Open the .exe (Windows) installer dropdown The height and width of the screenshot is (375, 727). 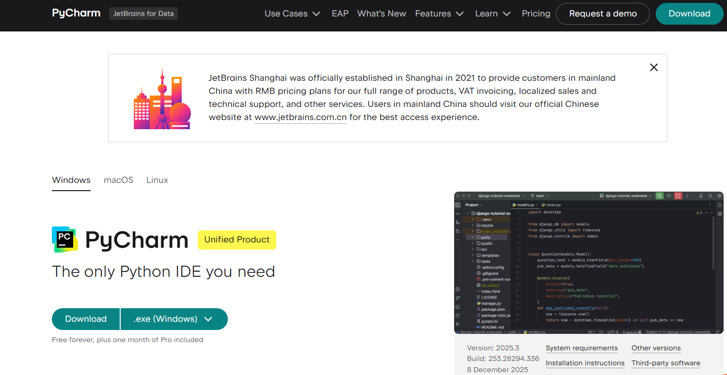(174, 319)
